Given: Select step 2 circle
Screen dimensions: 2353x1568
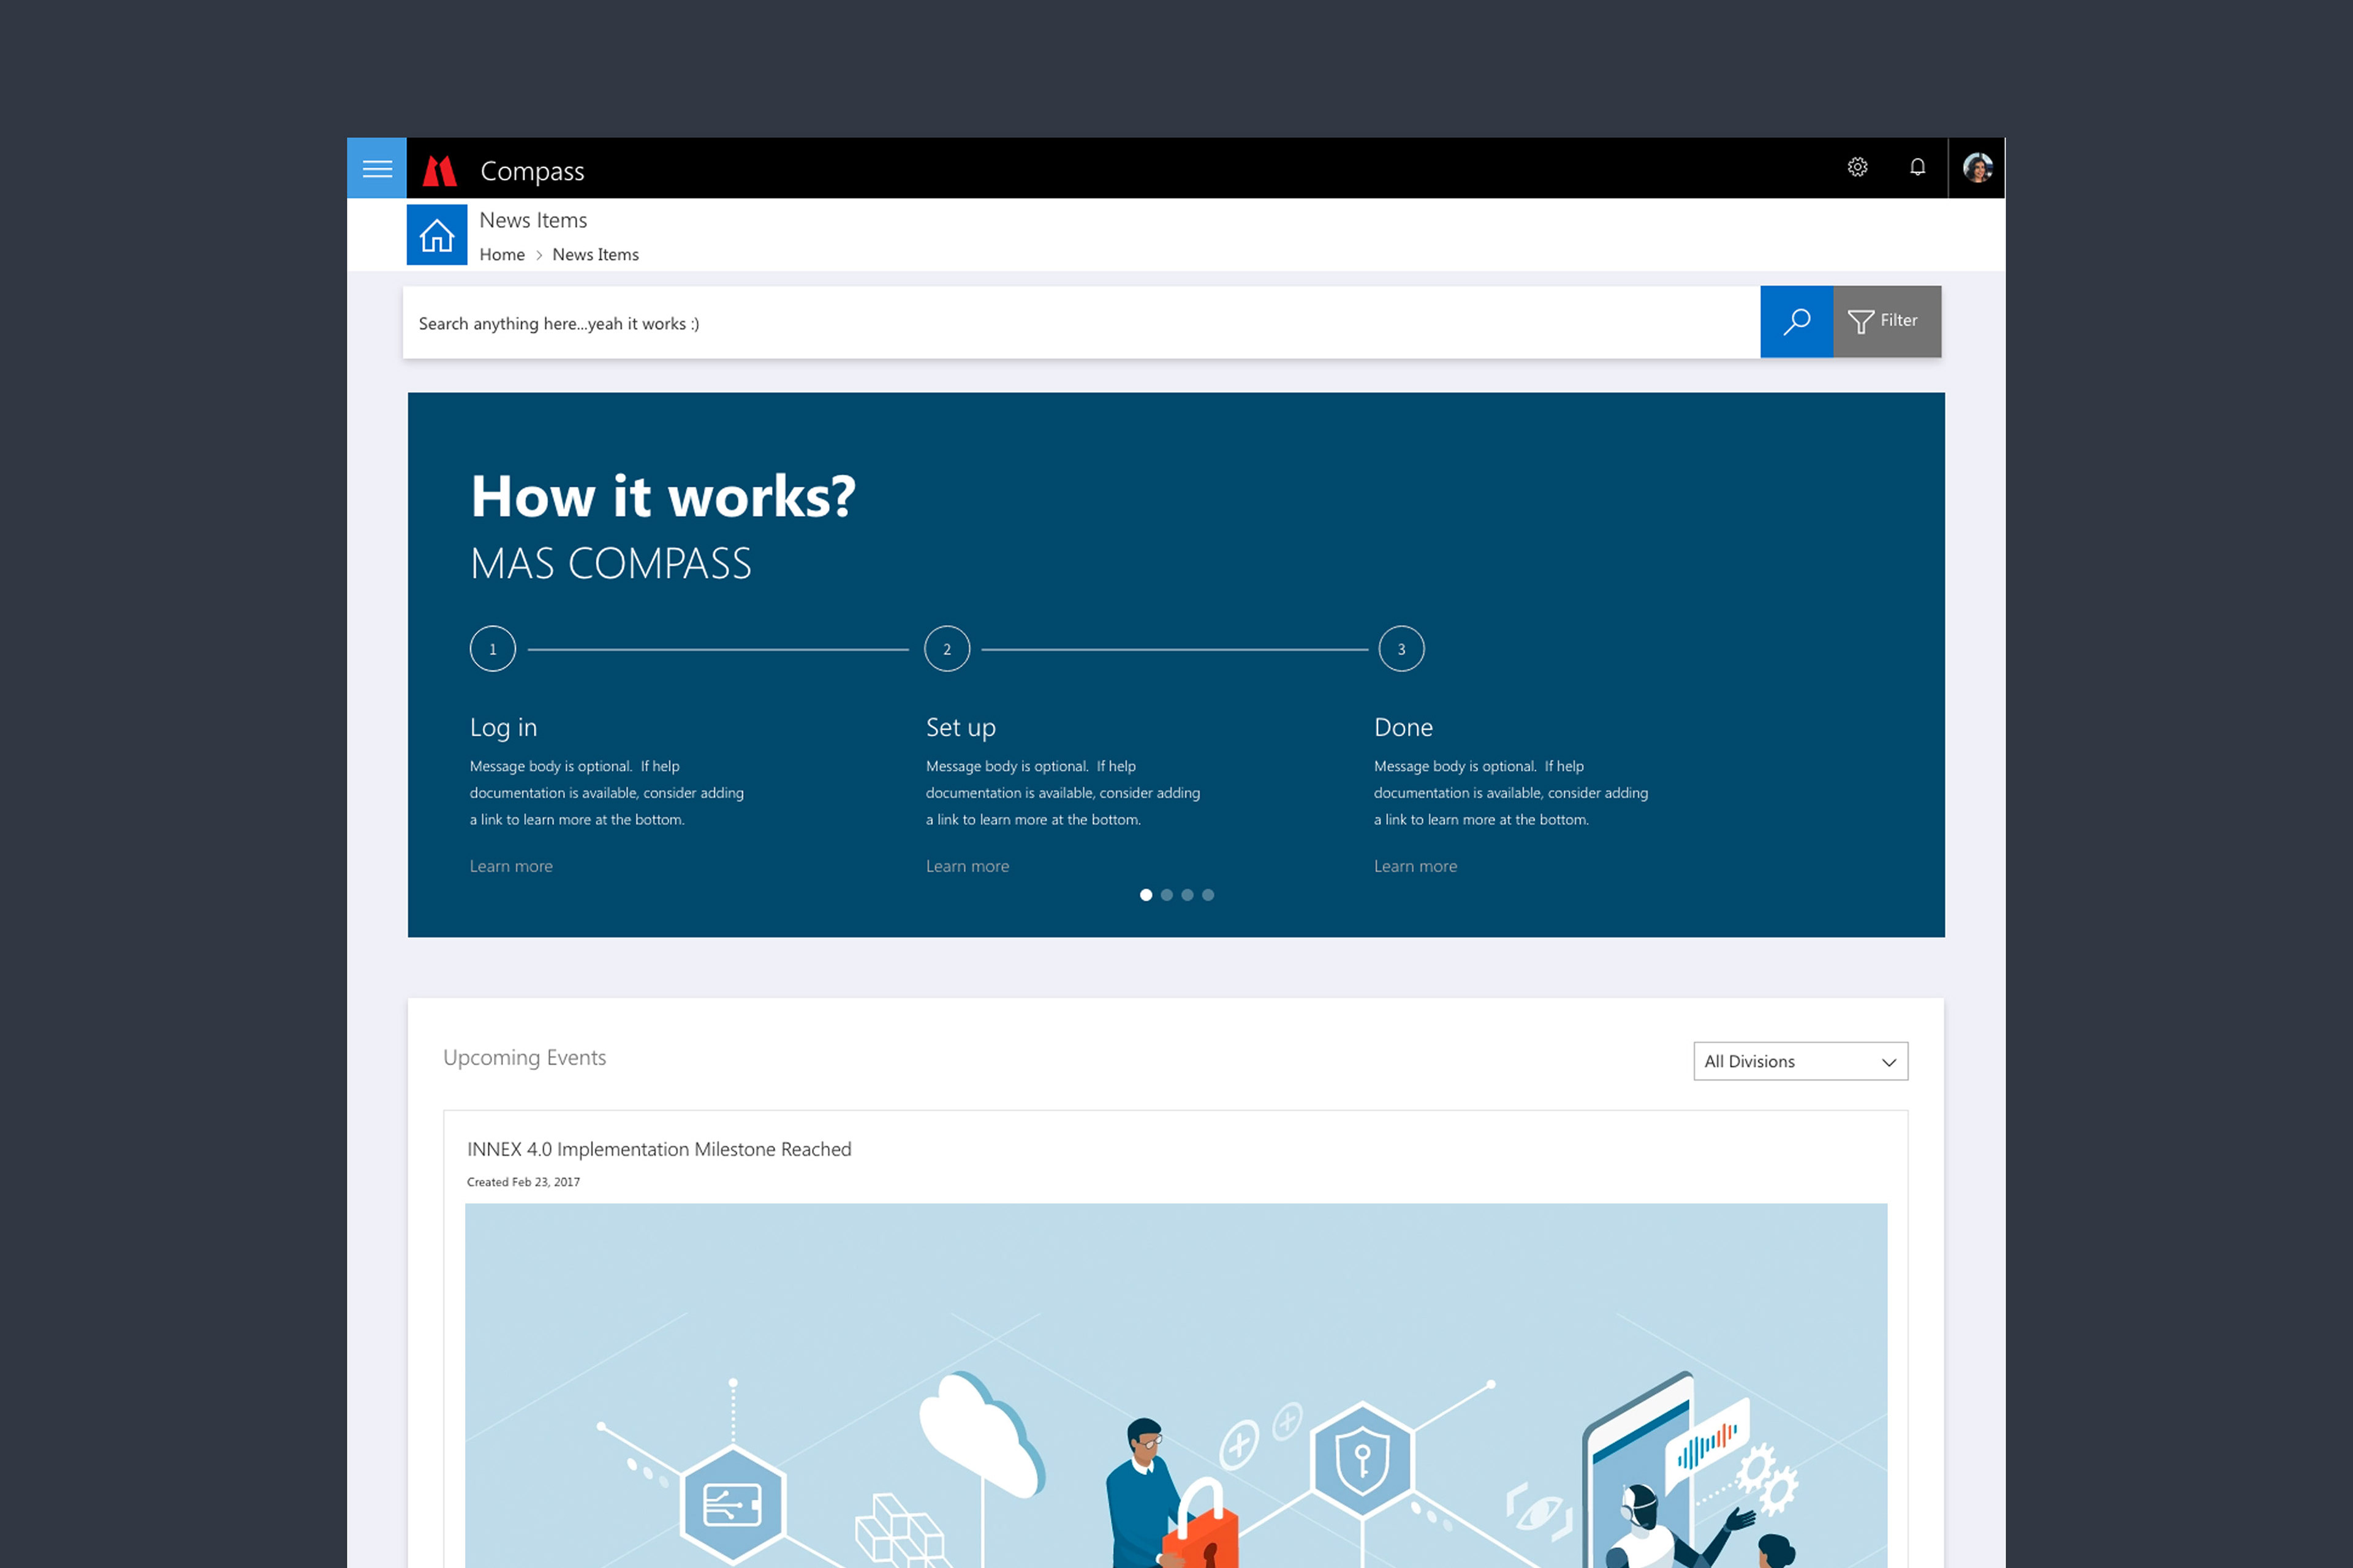Looking at the screenshot, I should (x=946, y=649).
